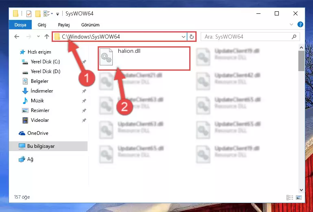This screenshot has width=313, height=212.
Task: Open Yerel Disk (D:) in sidebar
Action: point(45,71)
